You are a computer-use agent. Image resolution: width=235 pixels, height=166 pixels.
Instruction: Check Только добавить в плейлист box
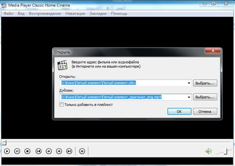(61, 105)
